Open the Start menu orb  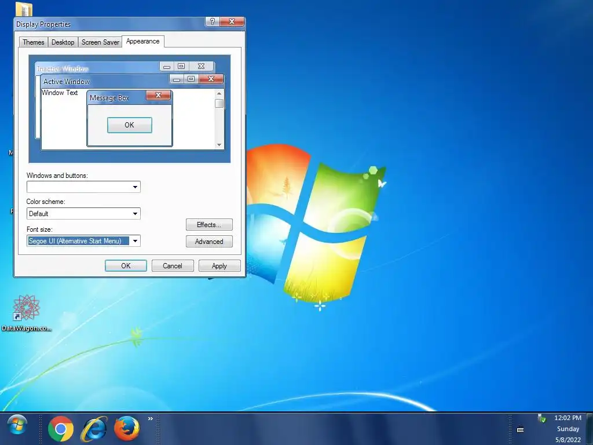click(17, 426)
